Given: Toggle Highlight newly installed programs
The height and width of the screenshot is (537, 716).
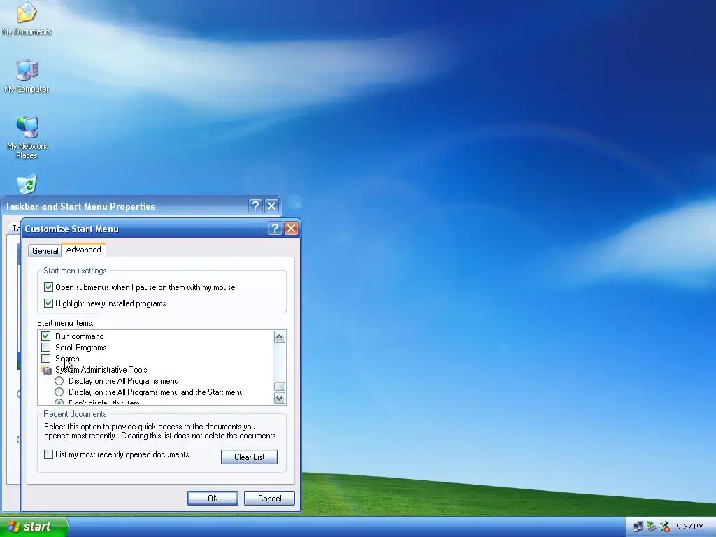Looking at the screenshot, I should (48, 303).
